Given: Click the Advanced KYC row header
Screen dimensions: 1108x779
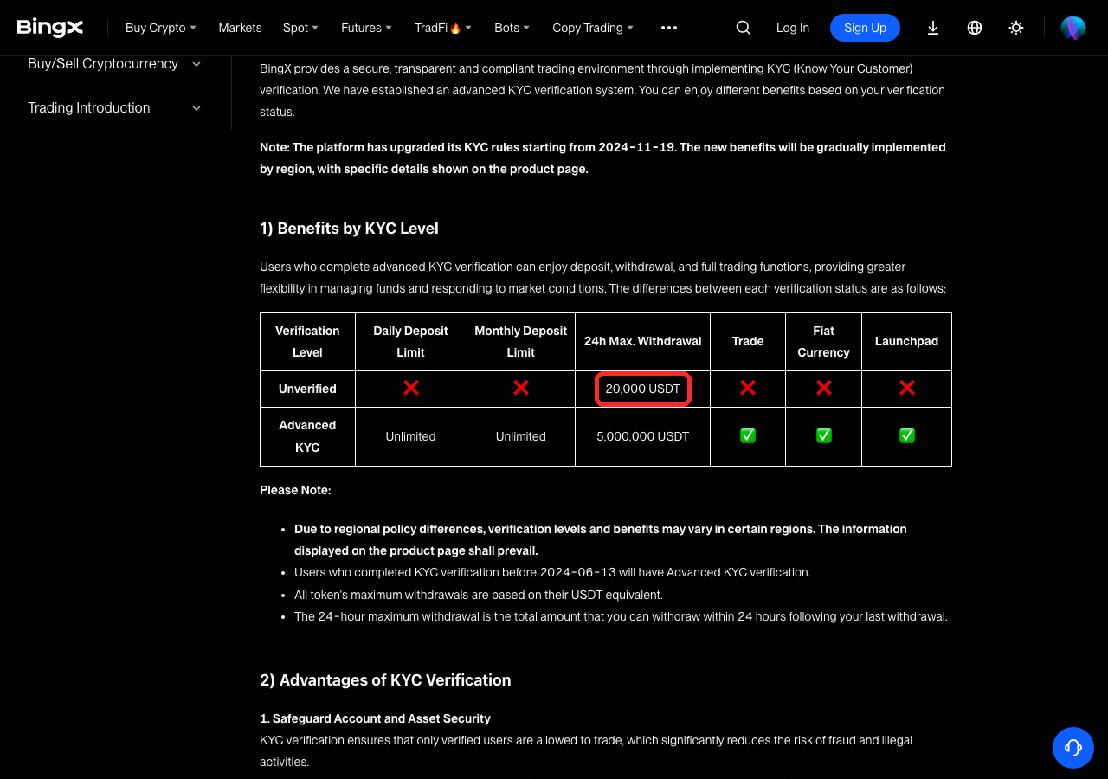Looking at the screenshot, I should [307, 436].
